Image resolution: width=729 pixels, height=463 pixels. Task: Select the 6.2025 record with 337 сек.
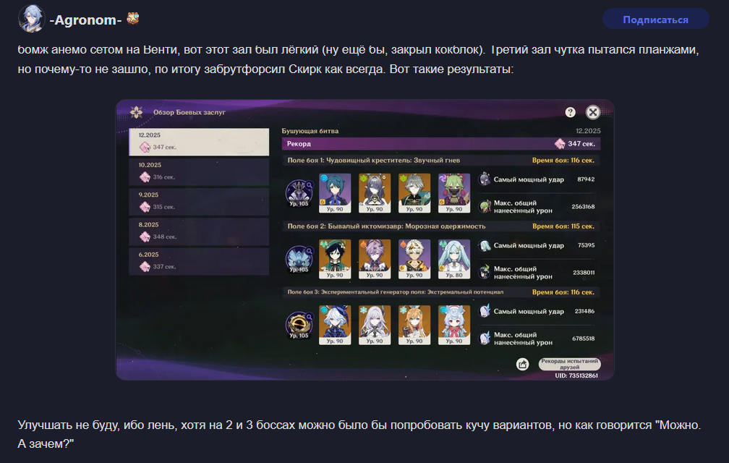click(199, 260)
